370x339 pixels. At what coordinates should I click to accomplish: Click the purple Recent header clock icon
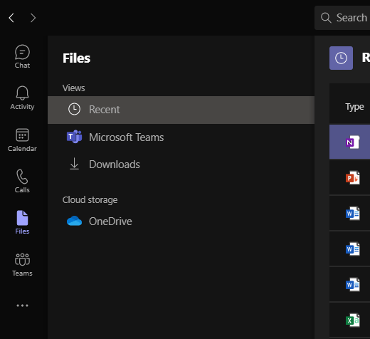pos(341,58)
